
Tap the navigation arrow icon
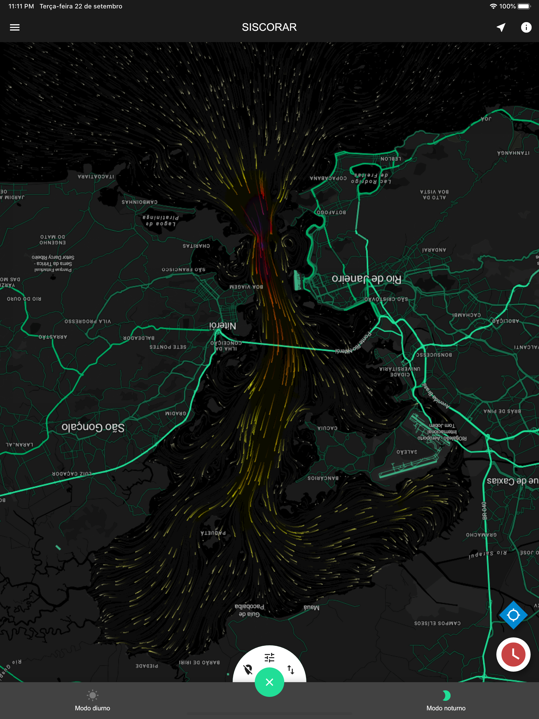pyautogui.click(x=501, y=27)
